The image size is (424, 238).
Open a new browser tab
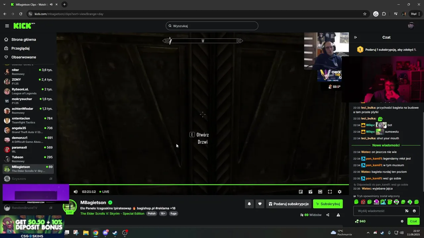[x=64, y=4]
